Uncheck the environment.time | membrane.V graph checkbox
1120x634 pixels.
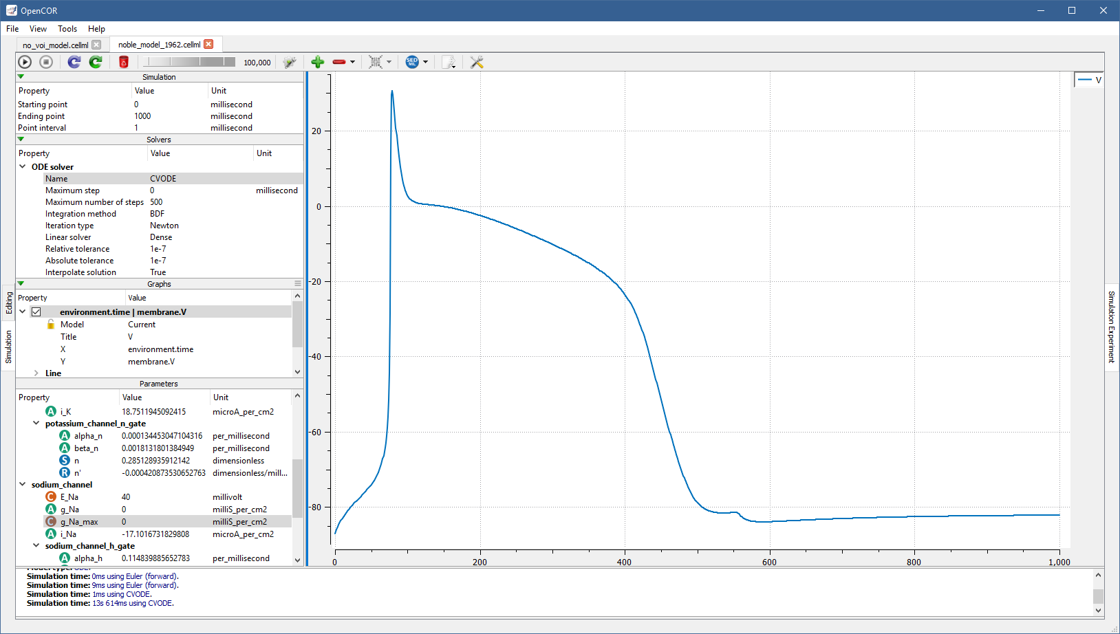tap(36, 312)
